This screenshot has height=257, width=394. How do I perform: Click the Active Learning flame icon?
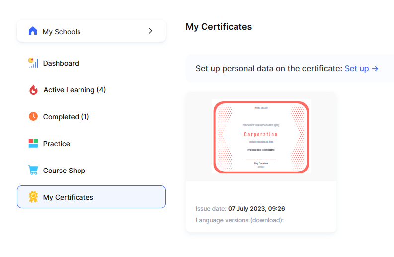(x=33, y=90)
